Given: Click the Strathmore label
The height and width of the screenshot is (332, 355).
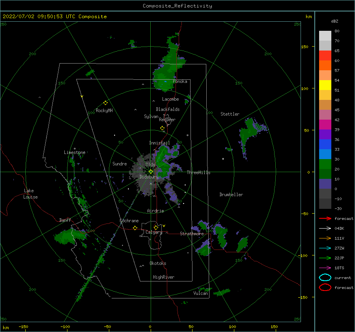Looking at the screenshot, I should click(x=192, y=234).
